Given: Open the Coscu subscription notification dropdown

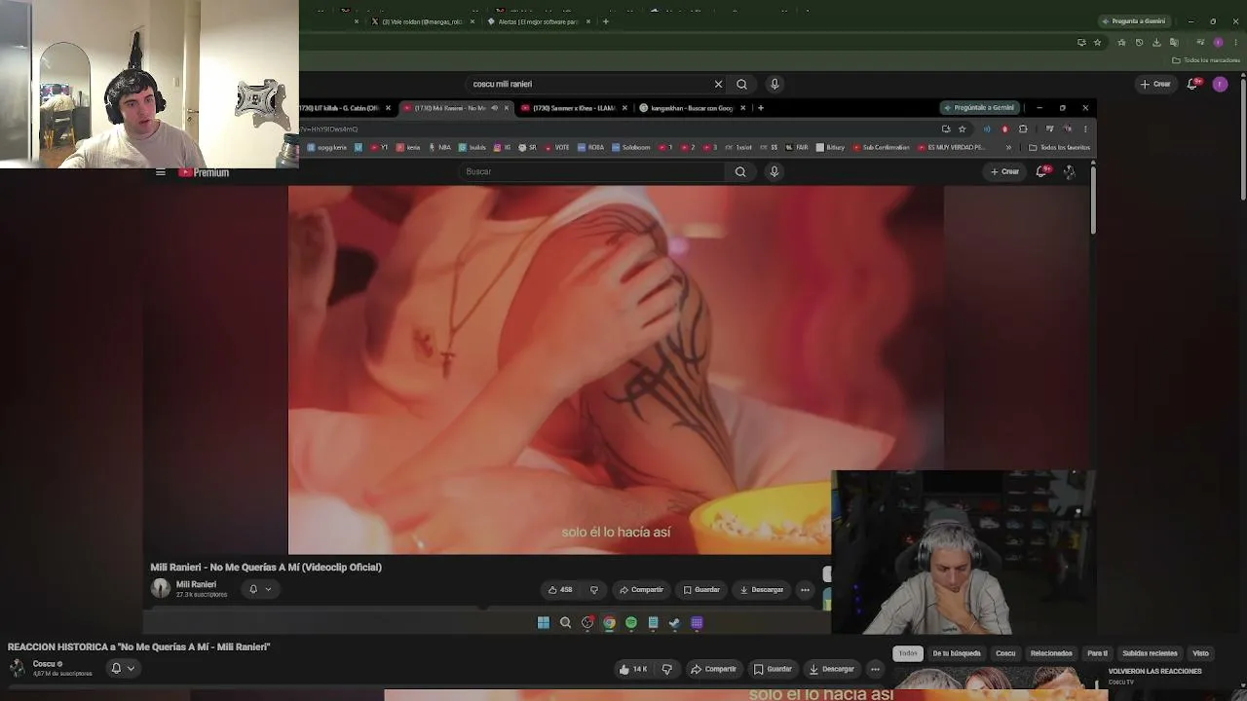Looking at the screenshot, I should [x=123, y=668].
